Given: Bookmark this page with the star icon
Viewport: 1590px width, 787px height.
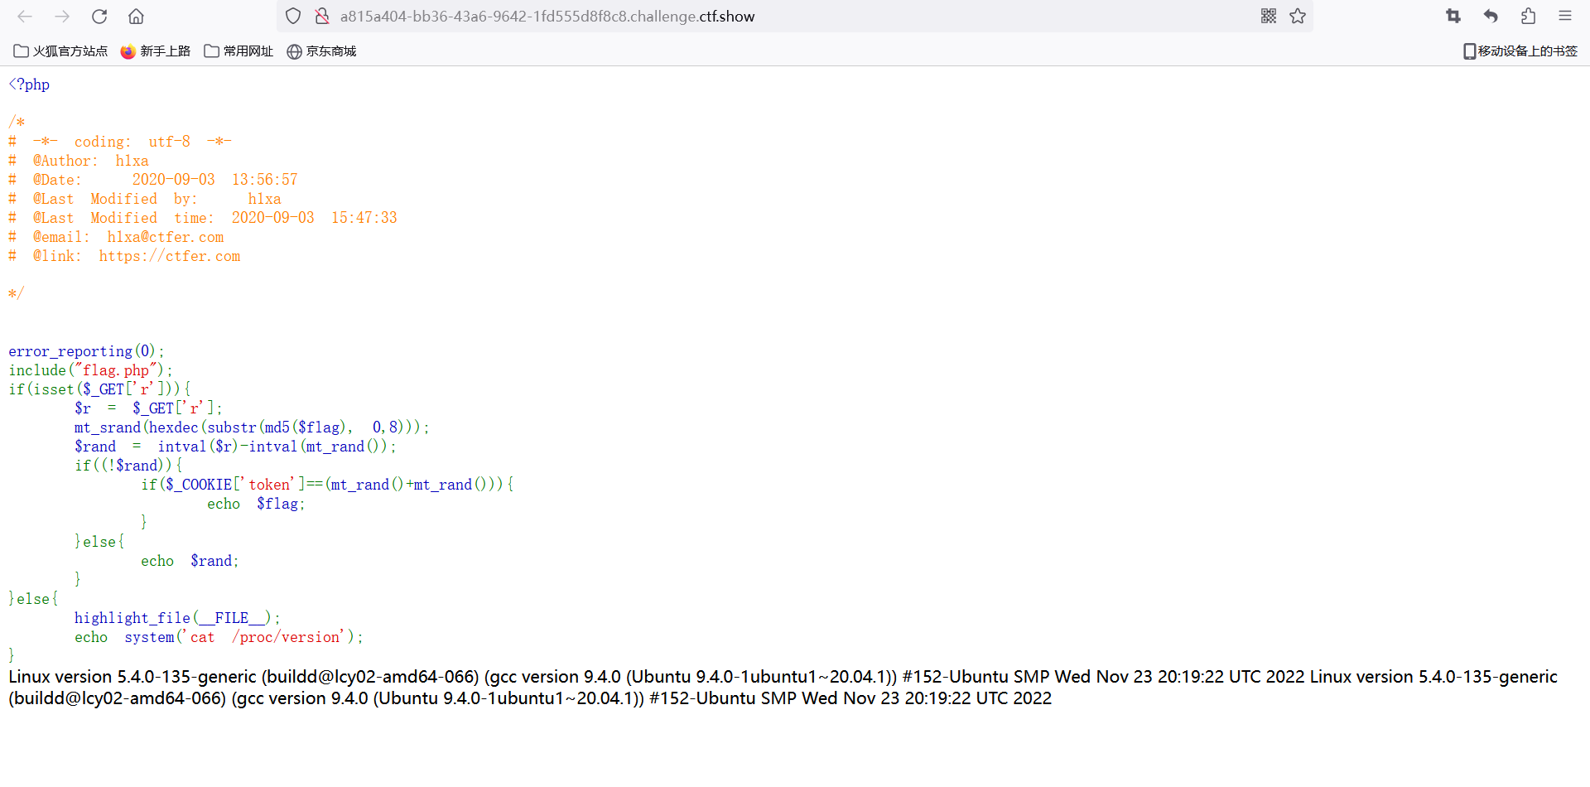Looking at the screenshot, I should (1298, 17).
